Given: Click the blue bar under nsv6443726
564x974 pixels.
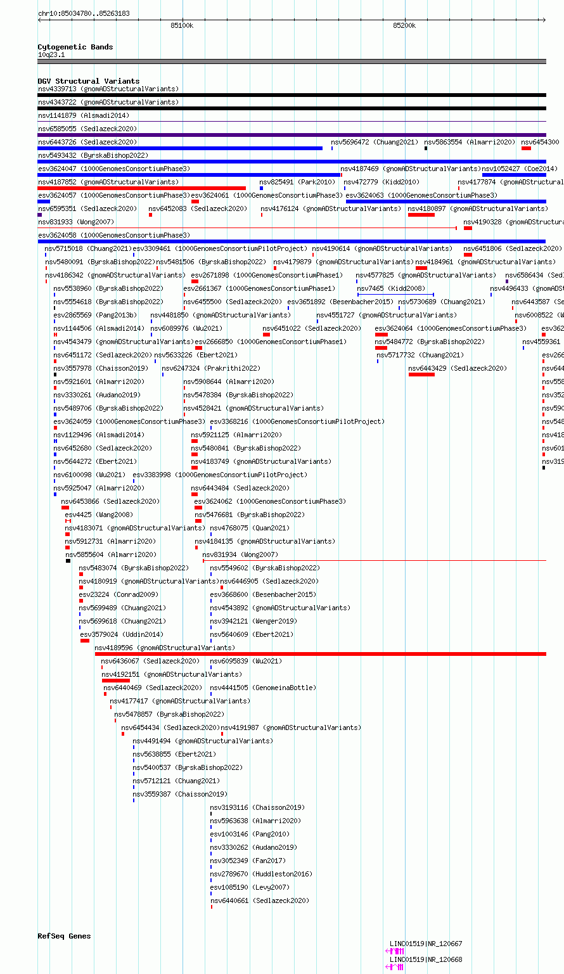Looking at the screenshot, I should tap(180, 148).
